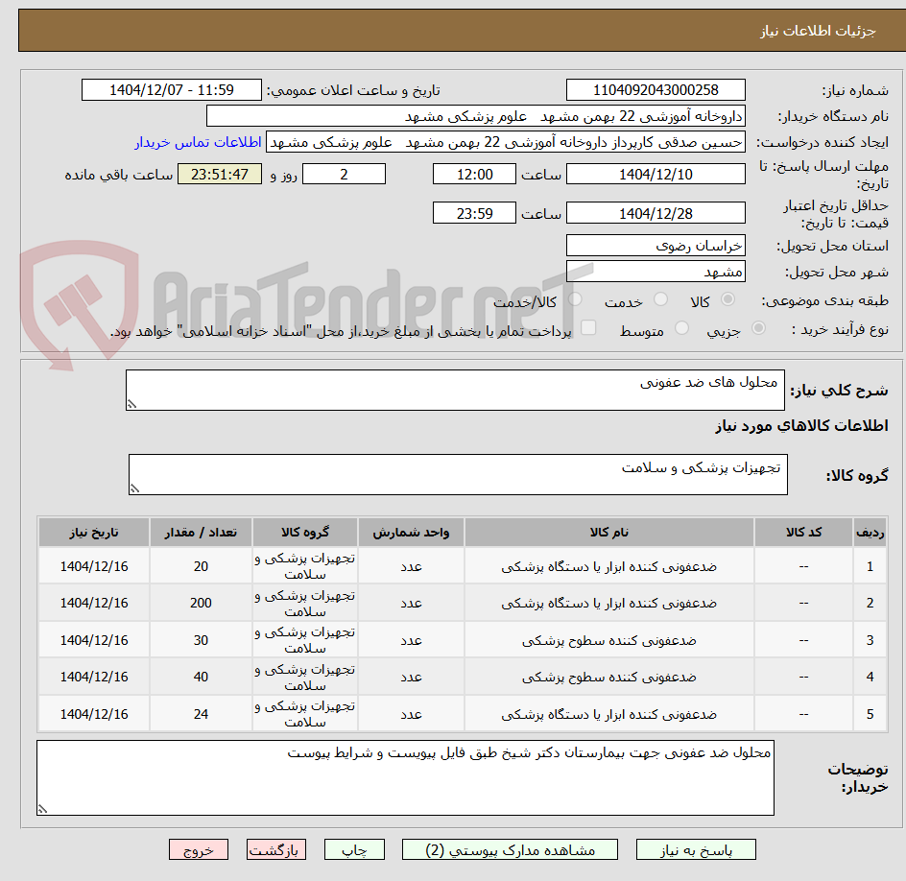
Task: Click the validity time 23:59 field
Action: tap(474, 213)
